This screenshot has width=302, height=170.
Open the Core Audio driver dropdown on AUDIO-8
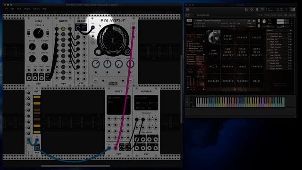pos(146,98)
